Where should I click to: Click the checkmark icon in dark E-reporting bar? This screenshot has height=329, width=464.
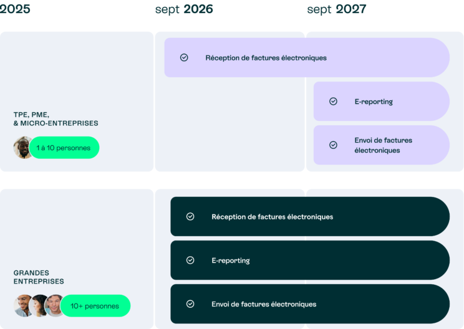(x=190, y=260)
